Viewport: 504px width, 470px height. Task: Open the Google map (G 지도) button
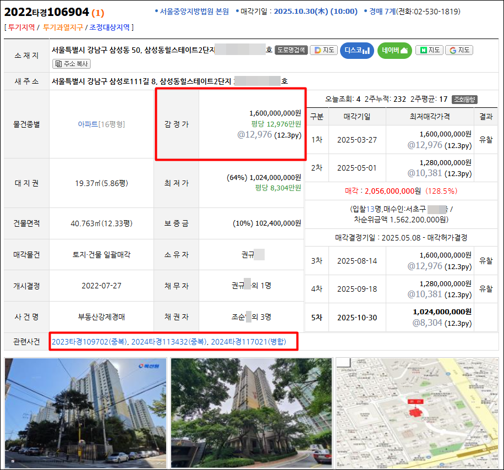459,50
